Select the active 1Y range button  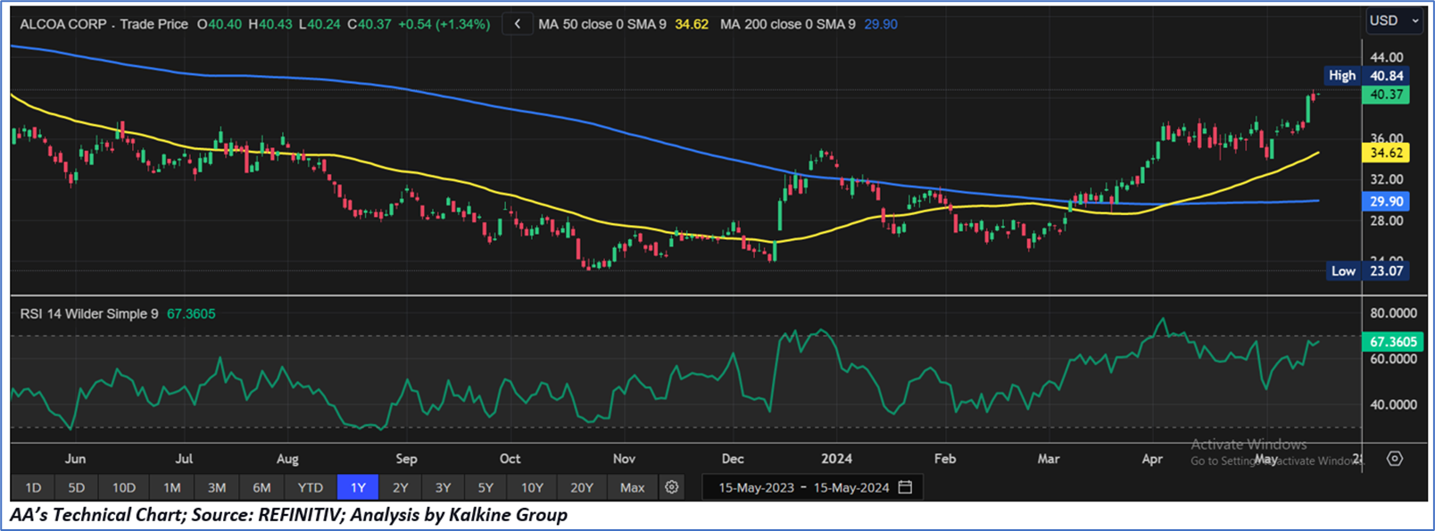pyautogui.click(x=358, y=487)
